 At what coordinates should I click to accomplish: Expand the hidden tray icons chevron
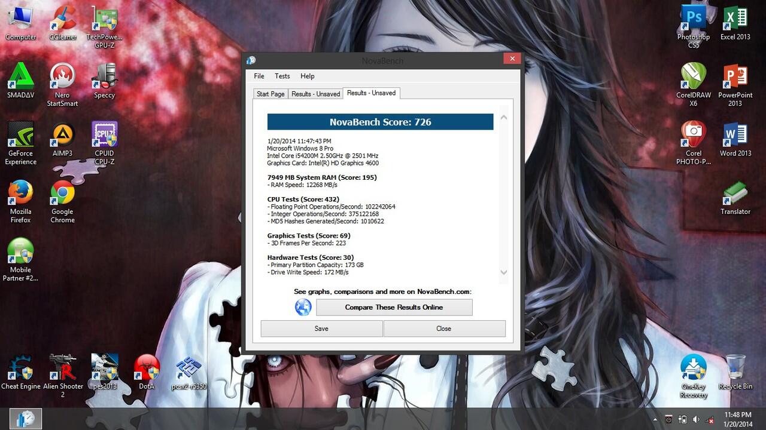point(655,419)
